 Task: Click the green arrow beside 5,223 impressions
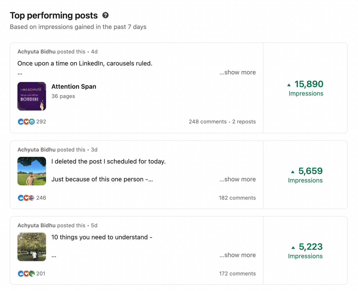[293, 248]
